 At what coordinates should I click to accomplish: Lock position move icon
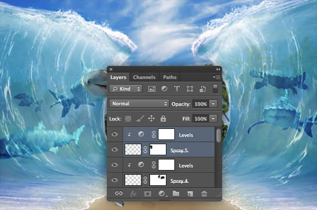[x=151, y=118]
